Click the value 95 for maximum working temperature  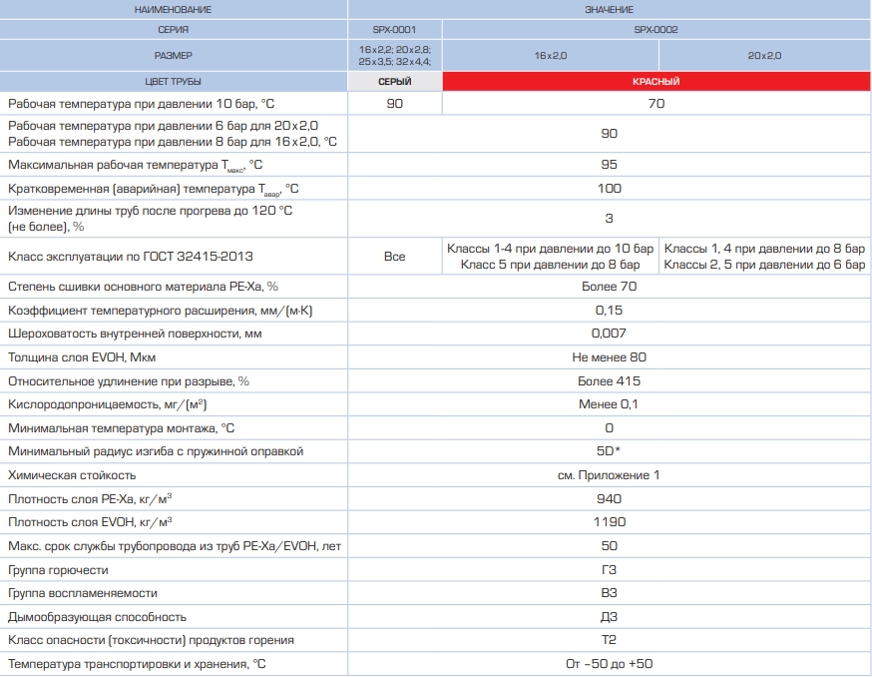point(609,165)
